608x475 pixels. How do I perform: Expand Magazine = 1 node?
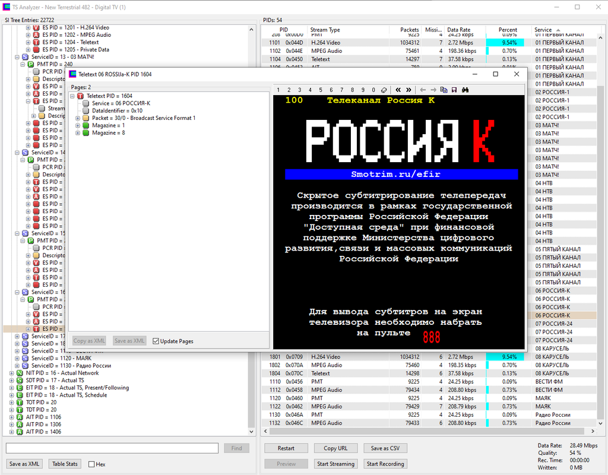tap(78, 126)
